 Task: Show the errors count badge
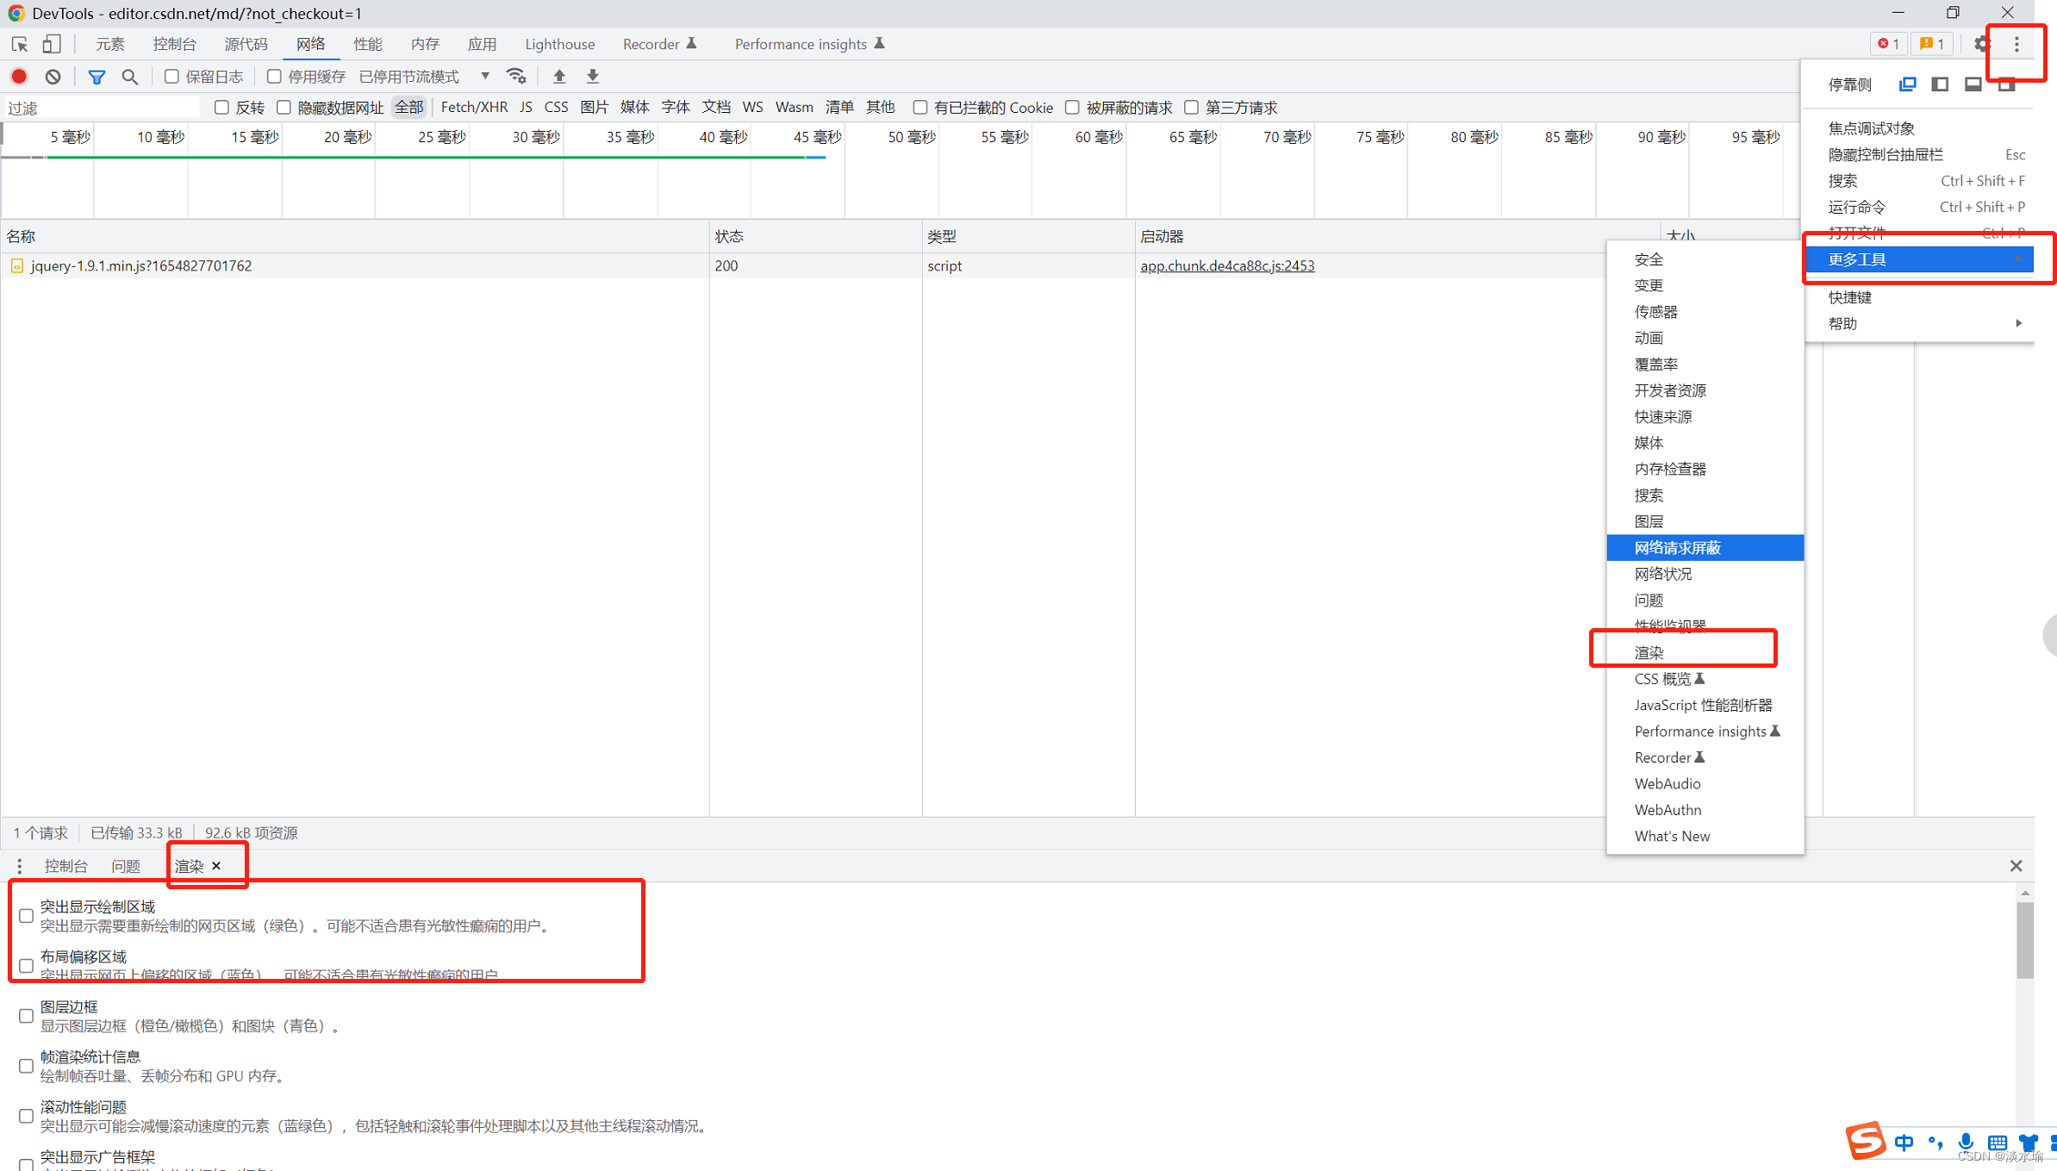coord(1888,44)
